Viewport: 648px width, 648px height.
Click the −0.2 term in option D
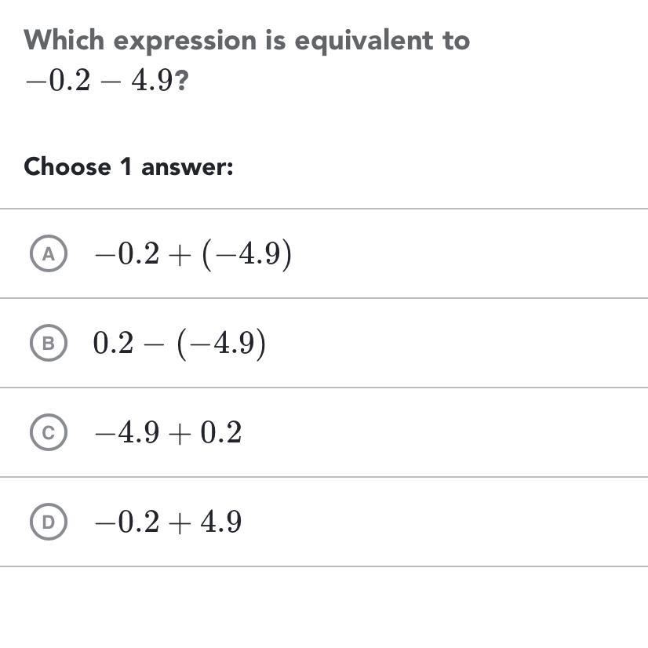[x=126, y=522]
